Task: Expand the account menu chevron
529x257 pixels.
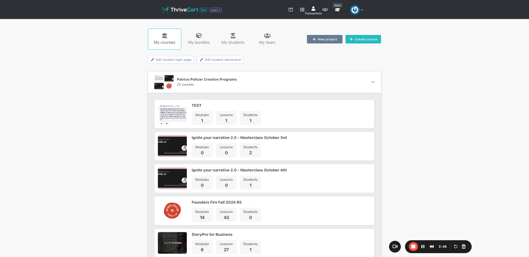Action: [x=362, y=10]
